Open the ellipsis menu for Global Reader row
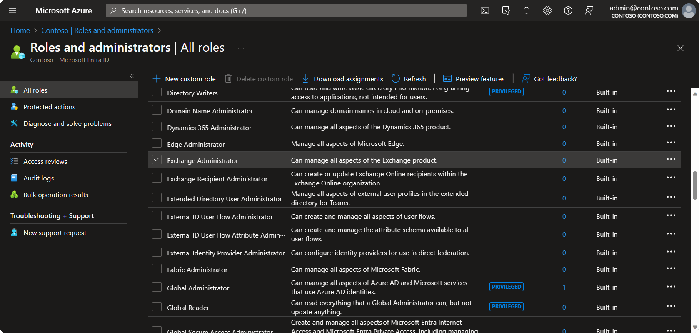Screen dimensions: 699x333 [671, 306]
